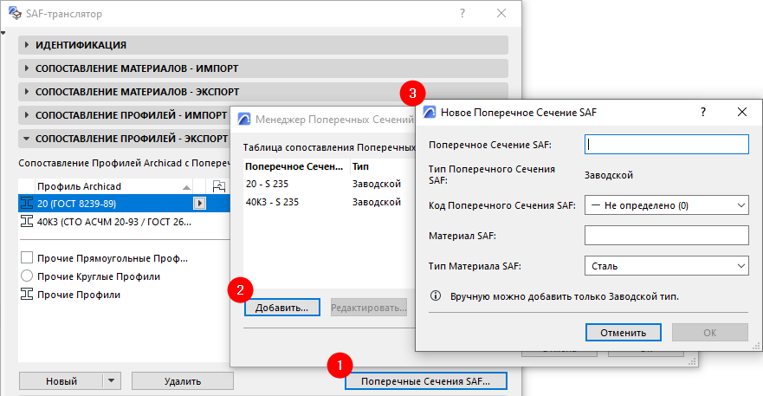Close the Новое Поперечное Сечение SAF dialog
Viewport: 763px width, 396px height.
click(742, 112)
